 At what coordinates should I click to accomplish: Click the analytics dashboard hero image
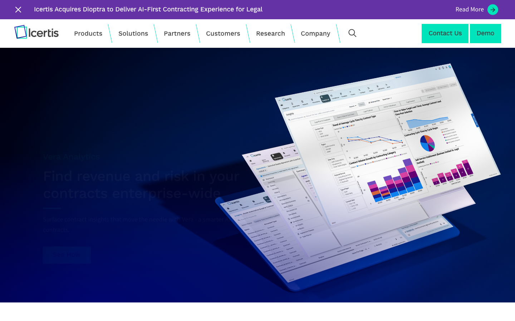click(358, 178)
